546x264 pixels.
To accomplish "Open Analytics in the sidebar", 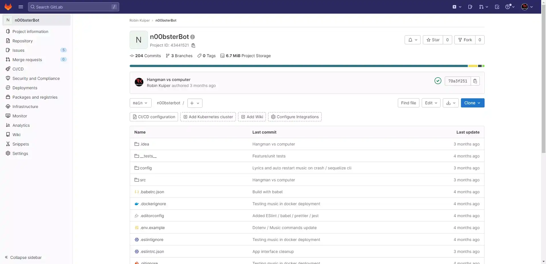I will [x=36, y=125].
